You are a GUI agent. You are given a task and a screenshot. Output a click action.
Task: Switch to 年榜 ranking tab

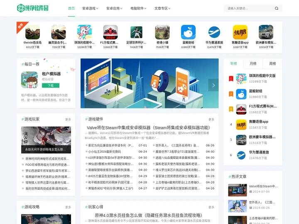[233, 63]
